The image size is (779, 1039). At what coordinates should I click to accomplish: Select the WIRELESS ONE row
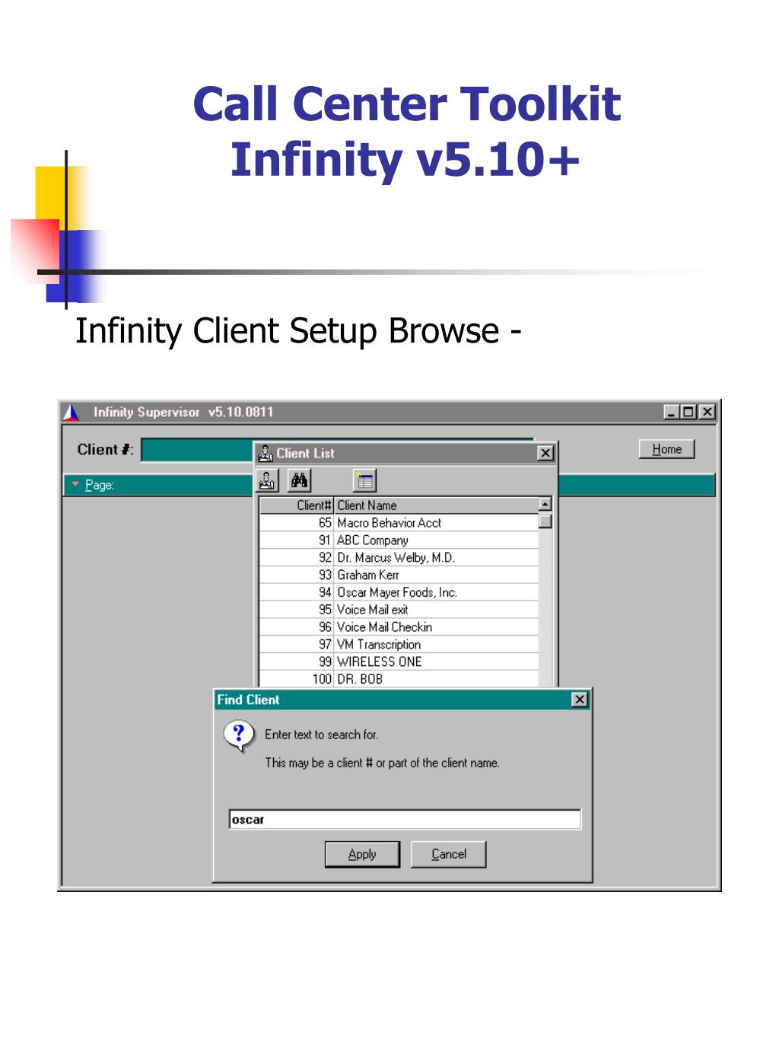click(x=399, y=662)
